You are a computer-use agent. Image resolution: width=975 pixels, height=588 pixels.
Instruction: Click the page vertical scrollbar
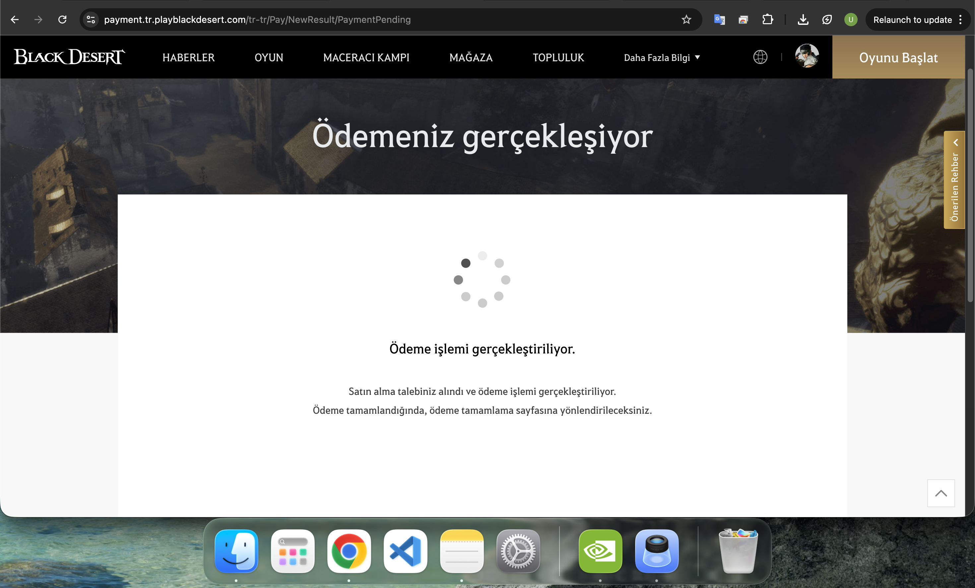coord(970,186)
